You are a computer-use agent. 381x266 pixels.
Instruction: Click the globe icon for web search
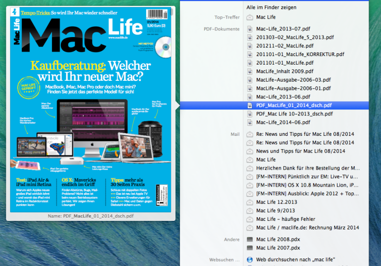250,259
